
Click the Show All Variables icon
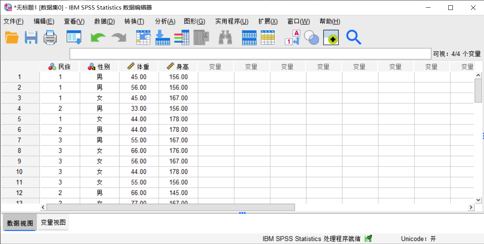click(331, 37)
